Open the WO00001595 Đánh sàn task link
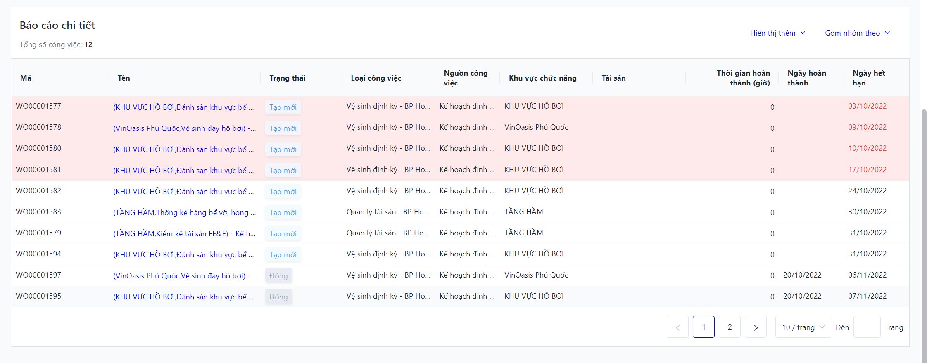Screen dimensions: 927x363 coord(183,297)
